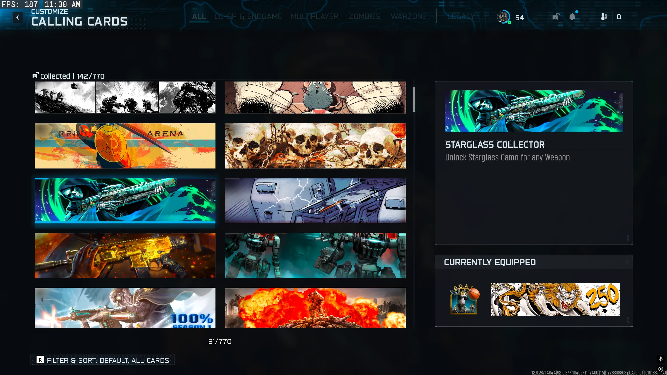Open the CO-OP & ENDGAME tab
The width and height of the screenshot is (667, 375).
[x=248, y=17]
